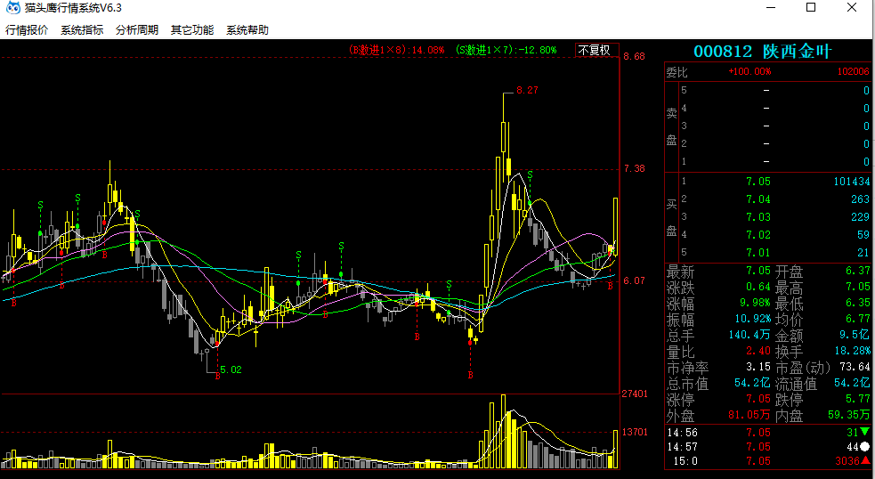Open the 系统指标 menu
875x479 pixels.
(x=82, y=30)
